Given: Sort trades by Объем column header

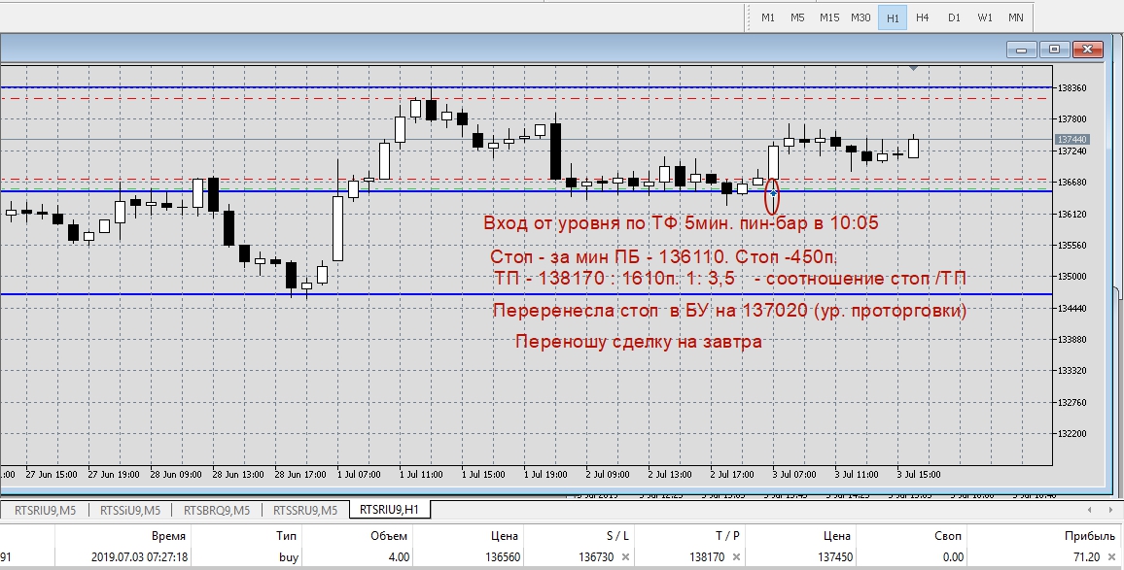Looking at the screenshot, I should tap(389, 536).
